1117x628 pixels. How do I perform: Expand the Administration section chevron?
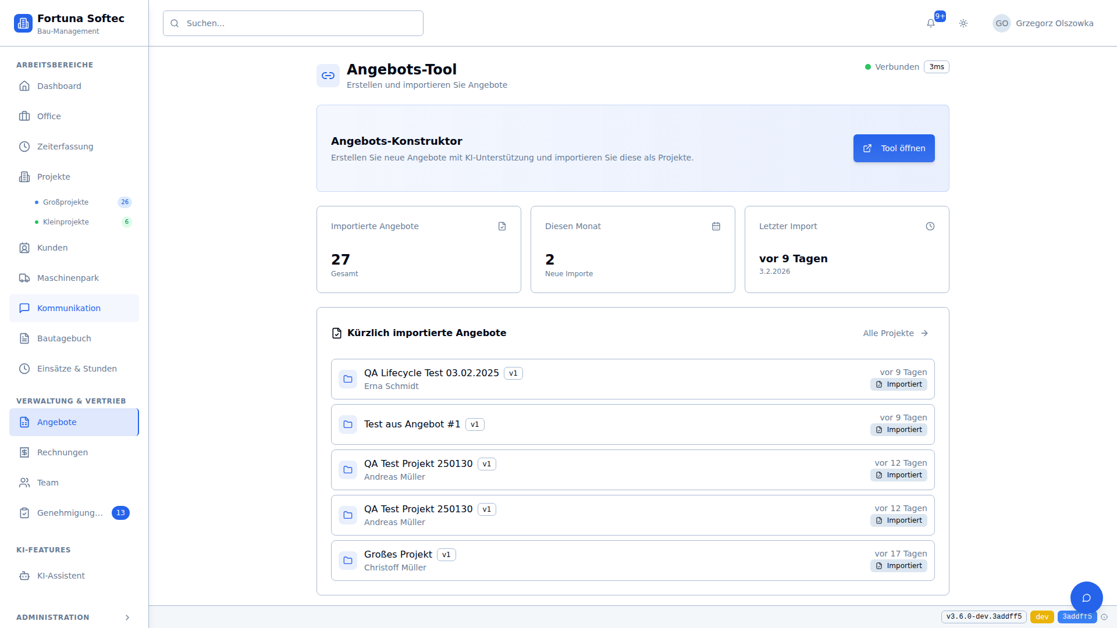(127, 618)
